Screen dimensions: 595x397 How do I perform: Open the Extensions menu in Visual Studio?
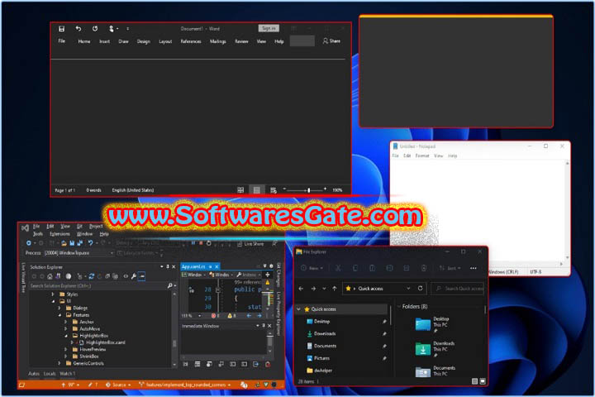pos(60,233)
